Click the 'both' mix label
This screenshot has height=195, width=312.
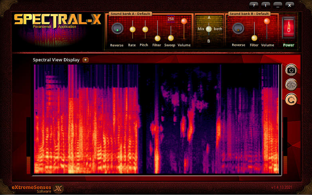(x=218, y=29)
